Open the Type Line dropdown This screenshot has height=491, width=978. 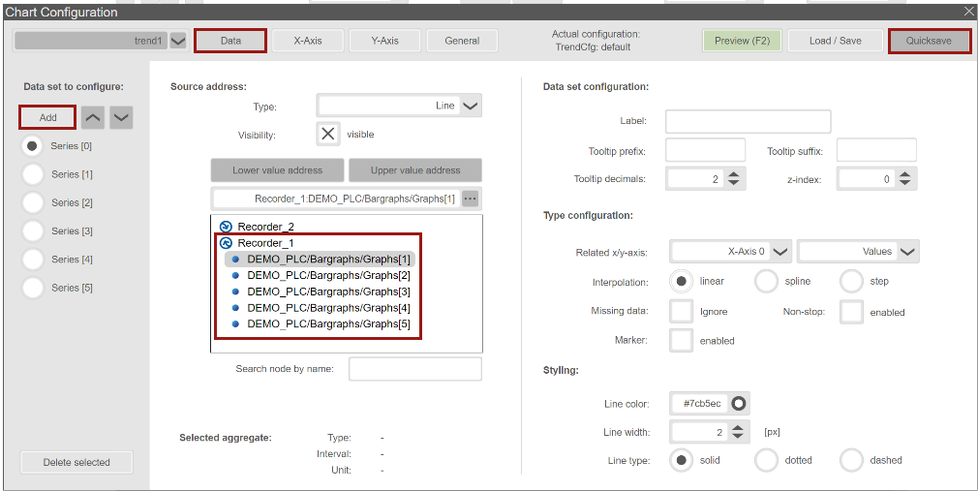pos(470,107)
